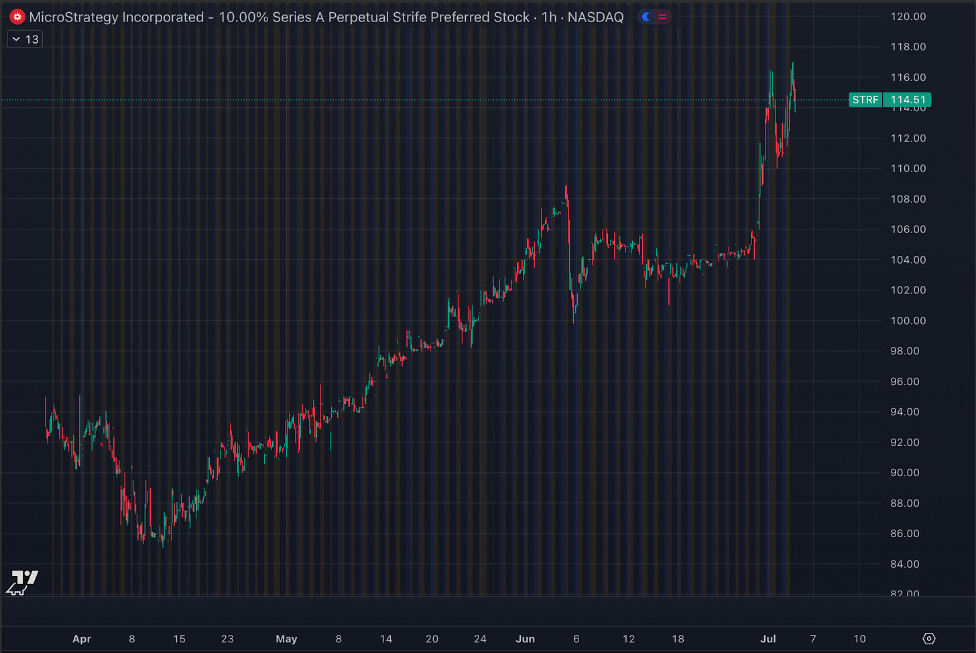Screen dimensions: 976x653
Task: Click the 7 date label after Jul
Action: point(813,639)
